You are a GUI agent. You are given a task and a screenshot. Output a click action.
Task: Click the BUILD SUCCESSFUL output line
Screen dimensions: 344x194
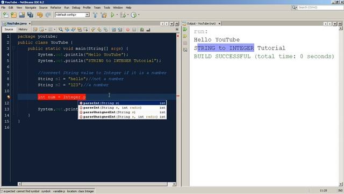[x=264, y=56]
